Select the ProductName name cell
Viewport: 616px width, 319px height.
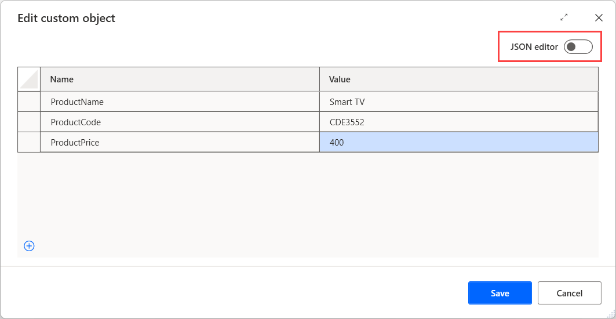pyautogui.click(x=180, y=102)
